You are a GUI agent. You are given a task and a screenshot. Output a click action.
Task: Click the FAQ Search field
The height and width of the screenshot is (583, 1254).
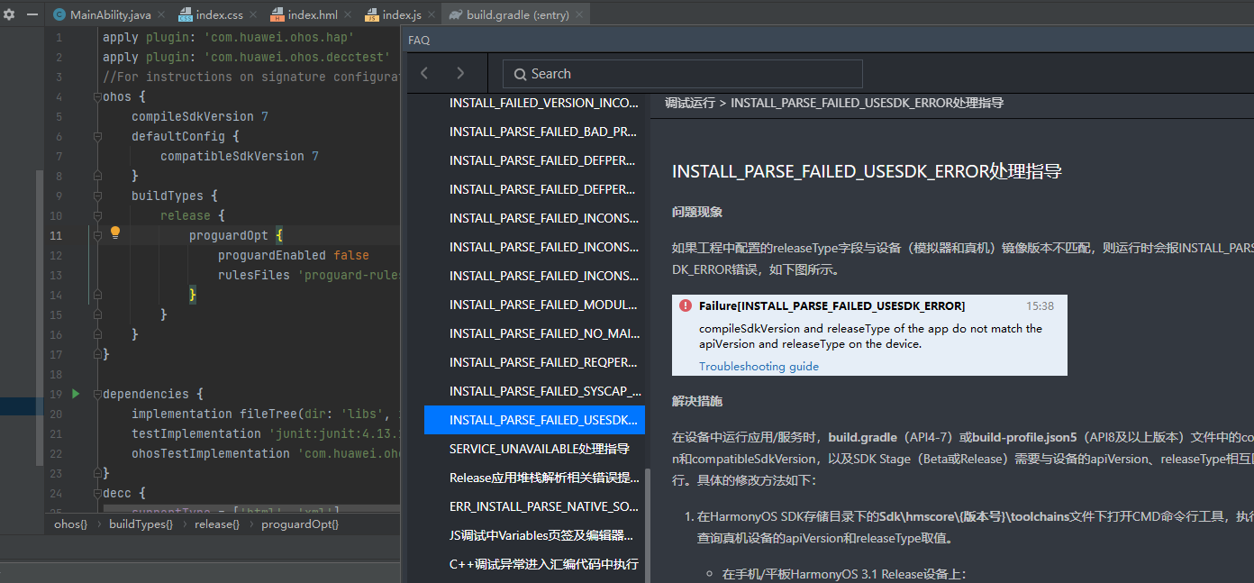click(682, 74)
